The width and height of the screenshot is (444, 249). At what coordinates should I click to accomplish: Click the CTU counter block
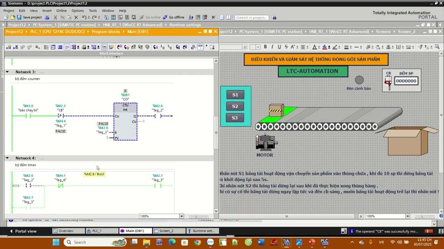[125, 121]
